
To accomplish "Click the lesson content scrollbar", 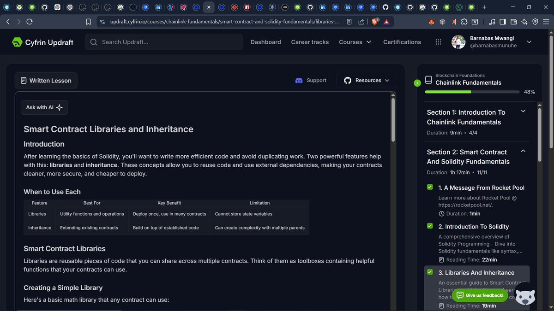I will 393,120.
